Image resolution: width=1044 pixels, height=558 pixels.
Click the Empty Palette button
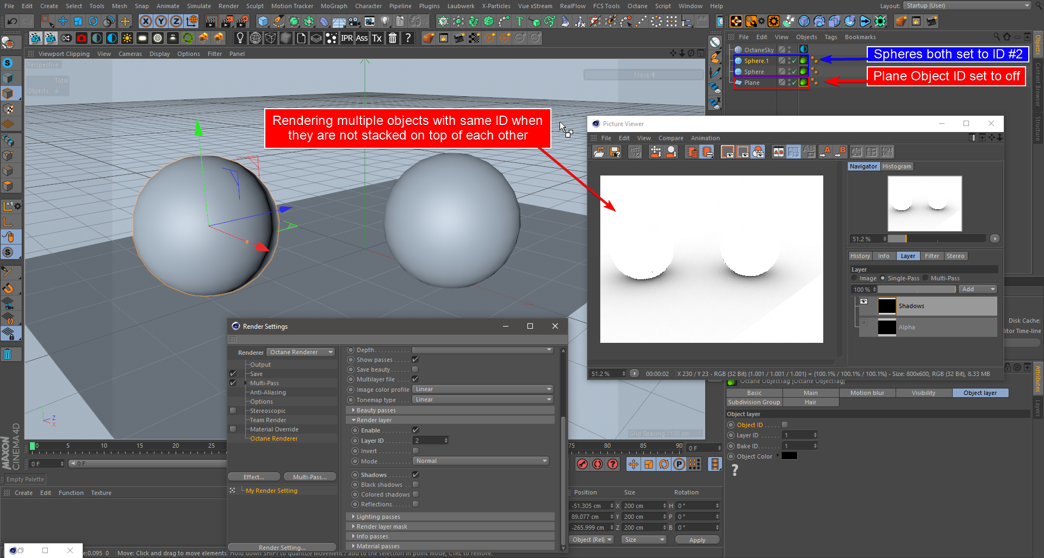[25, 479]
